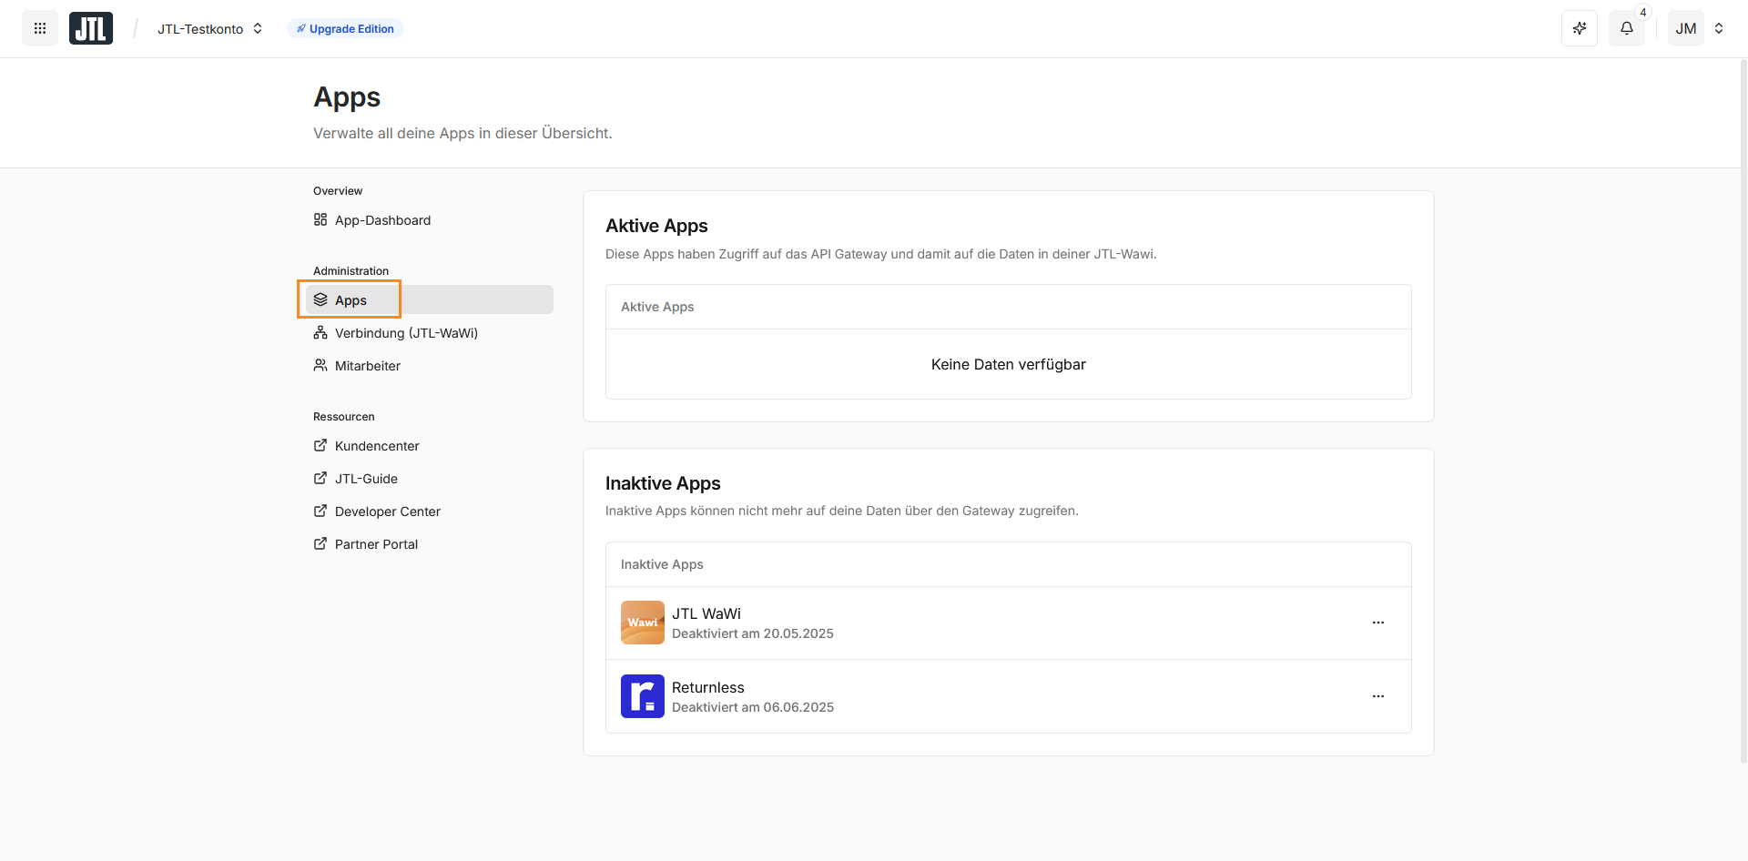Click the 'Overview' sidebar section label
Viewport: 1748px width, 861px height.
coord(338,191)
